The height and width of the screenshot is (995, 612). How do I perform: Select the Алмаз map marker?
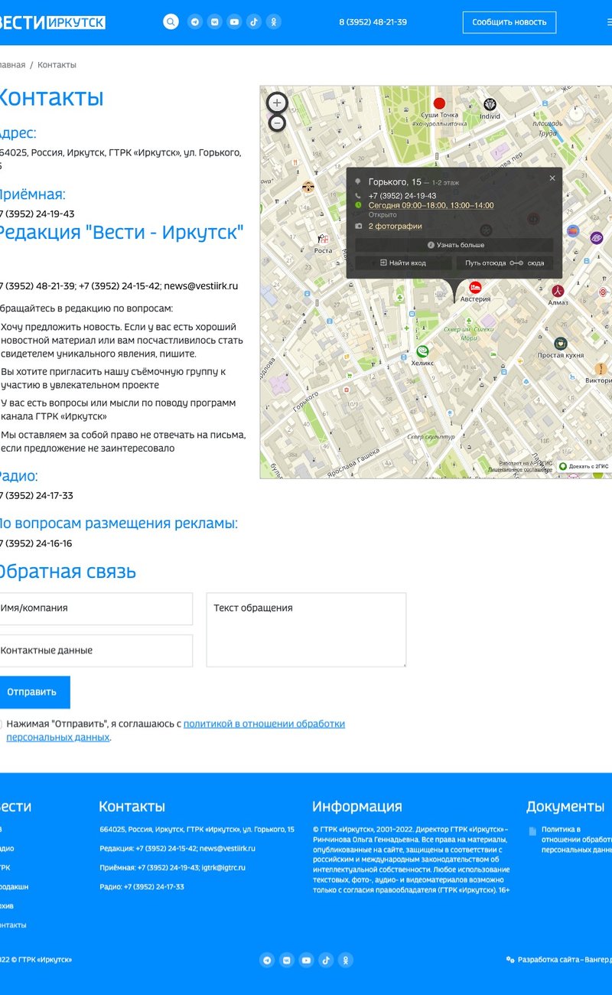click(x=558, y=291)
